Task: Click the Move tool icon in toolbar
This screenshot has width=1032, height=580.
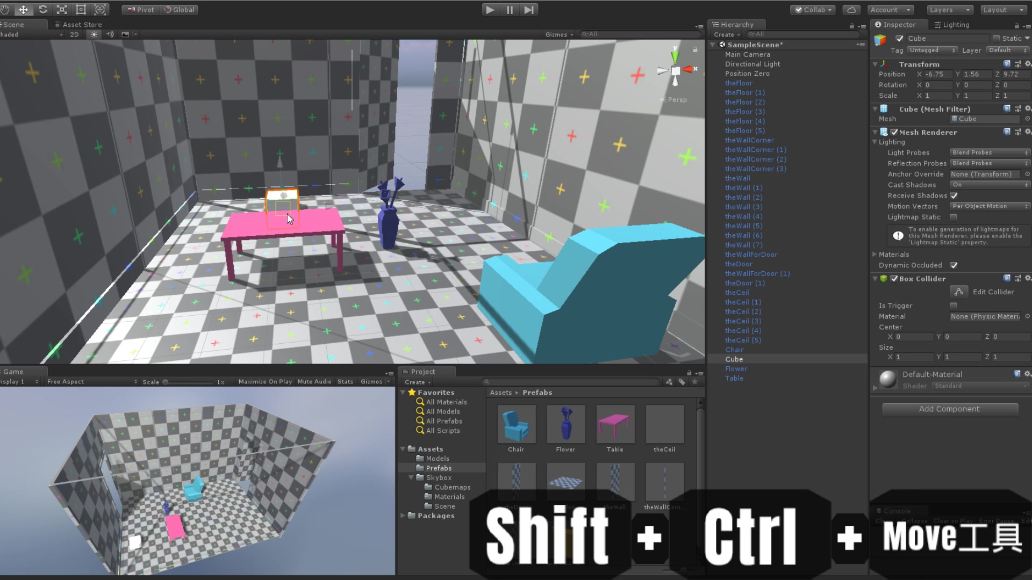Action: point(24,9)
